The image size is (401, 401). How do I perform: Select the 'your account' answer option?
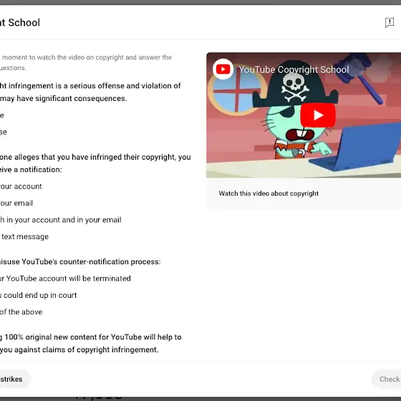click(21, 186)
